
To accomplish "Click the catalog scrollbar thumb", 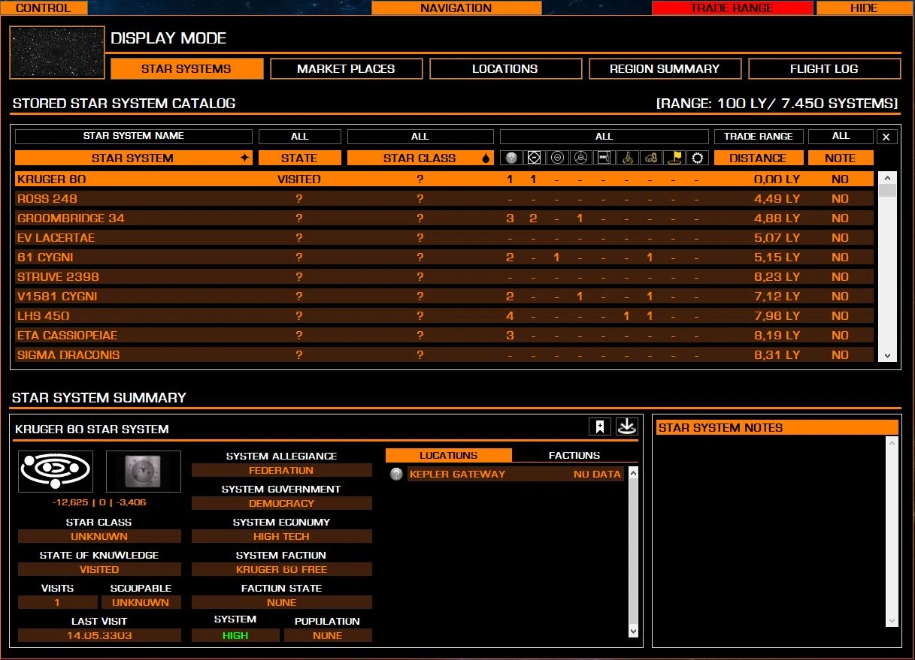I will pyautogui.click(x=888, y=191).
